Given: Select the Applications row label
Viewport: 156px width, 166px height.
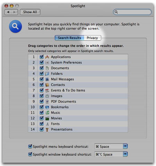Looking at the screenshot, I should [61, 57].
